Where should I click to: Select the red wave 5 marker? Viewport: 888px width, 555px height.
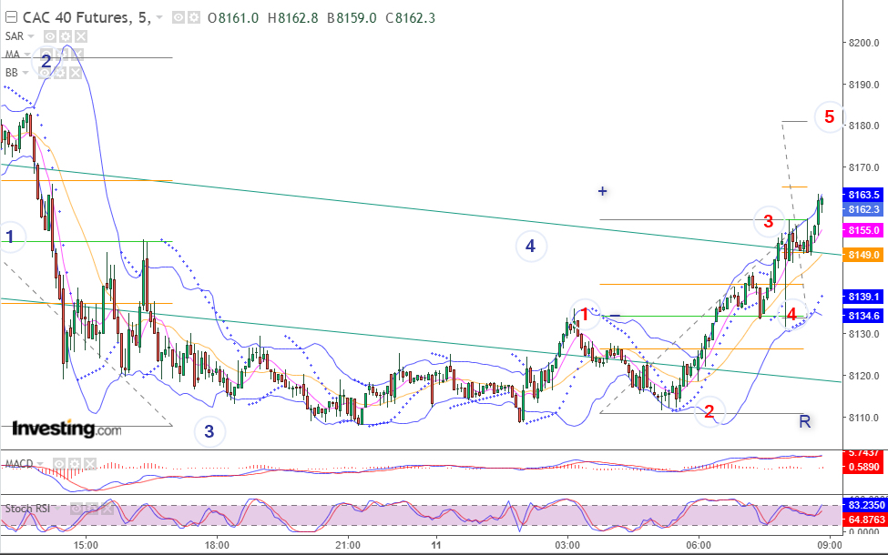[829, 117]
